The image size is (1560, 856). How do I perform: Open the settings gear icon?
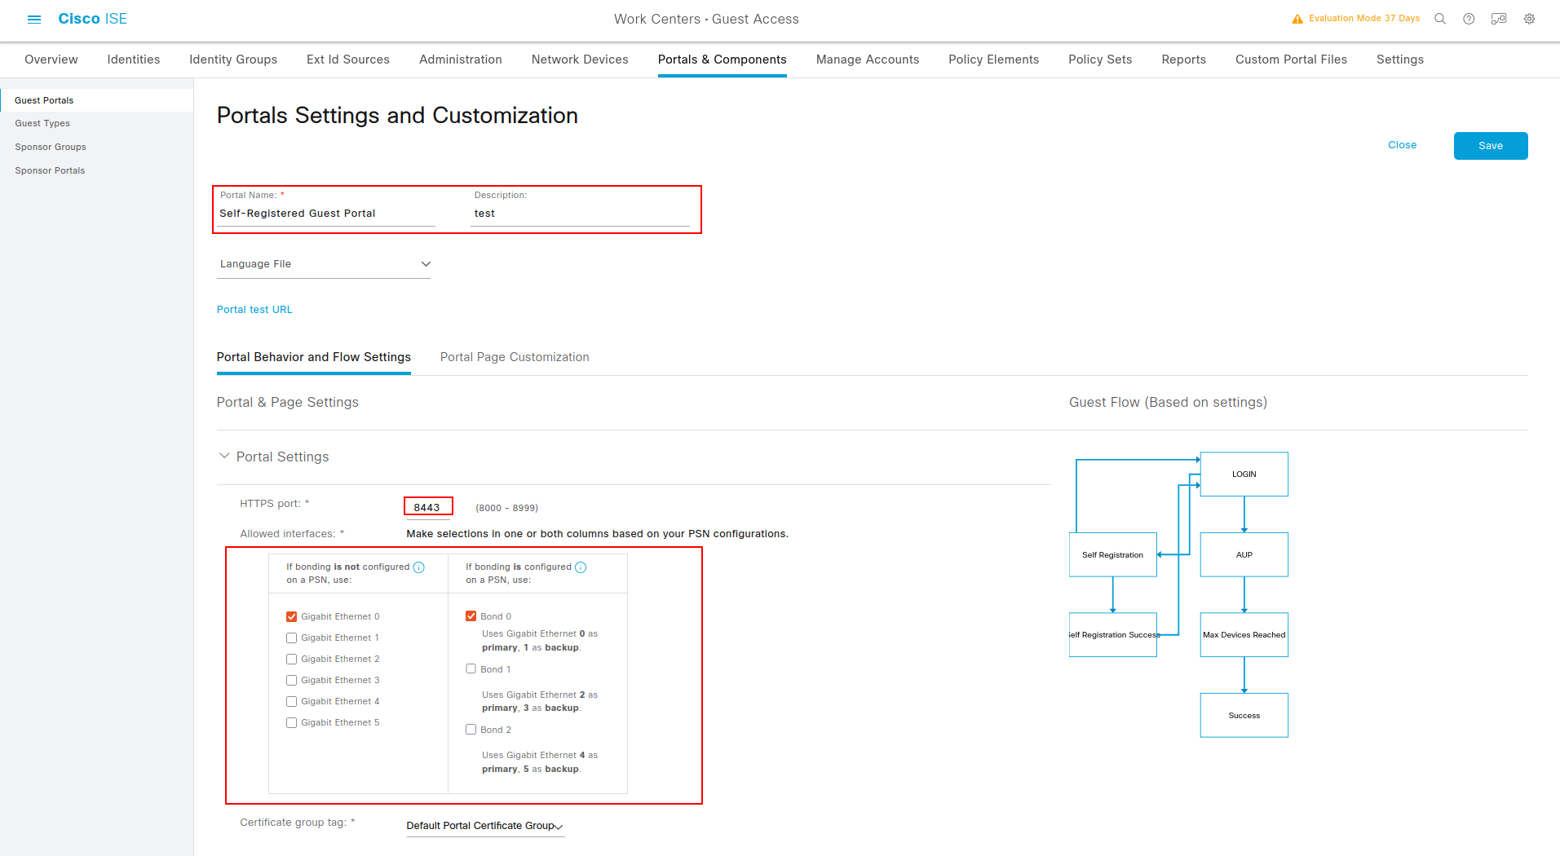point(1529,19)
